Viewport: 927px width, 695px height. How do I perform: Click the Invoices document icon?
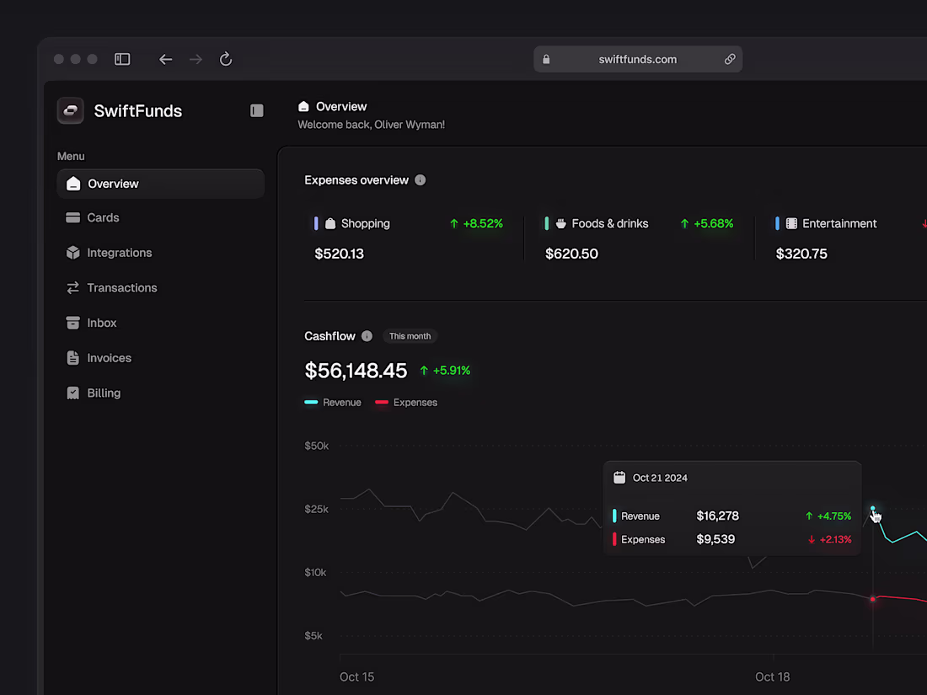pos(72,358)
